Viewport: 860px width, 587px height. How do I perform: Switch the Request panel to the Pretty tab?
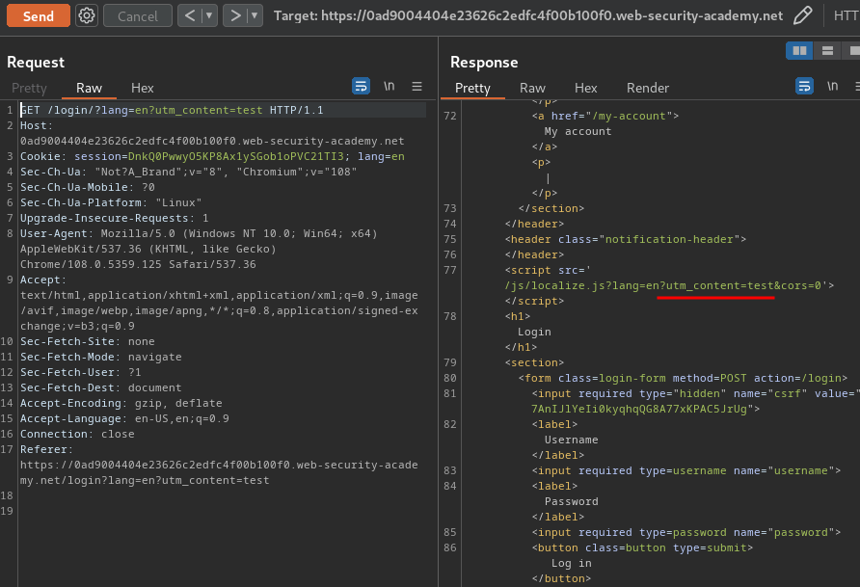29,88
